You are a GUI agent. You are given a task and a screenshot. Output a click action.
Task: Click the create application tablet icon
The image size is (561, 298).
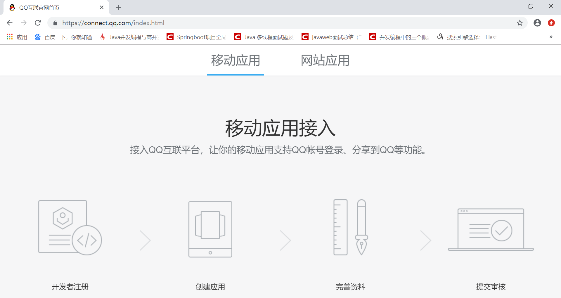click(x=210, y=229)
